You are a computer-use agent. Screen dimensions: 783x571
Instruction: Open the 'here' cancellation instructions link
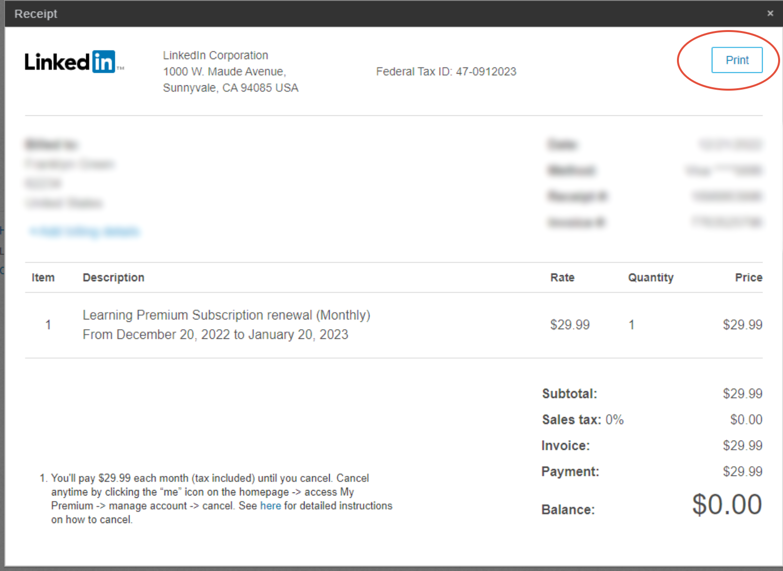click(x=270, y=506)
